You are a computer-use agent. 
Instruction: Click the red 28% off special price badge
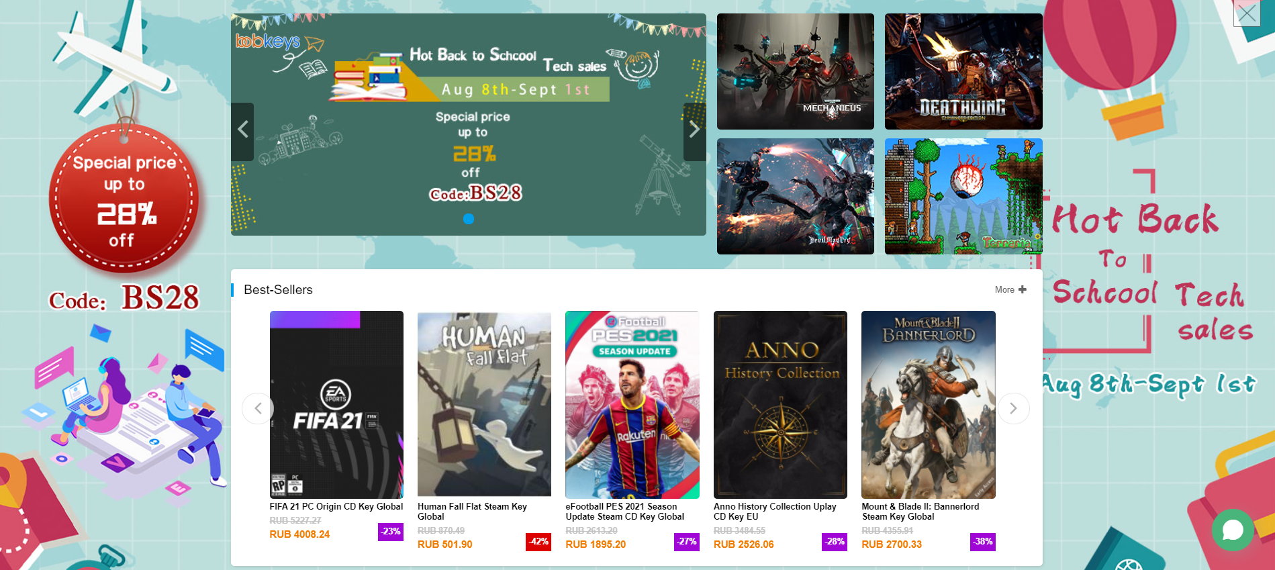(x=124, y=200)
